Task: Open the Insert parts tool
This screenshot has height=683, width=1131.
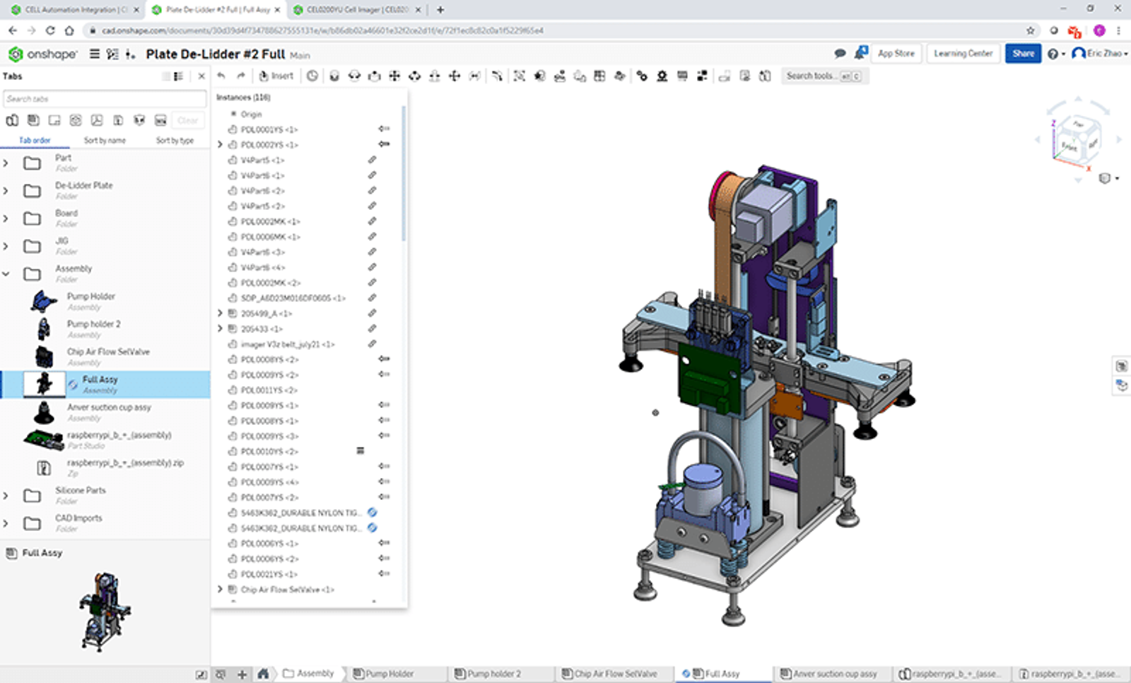Action: (276, 76)
